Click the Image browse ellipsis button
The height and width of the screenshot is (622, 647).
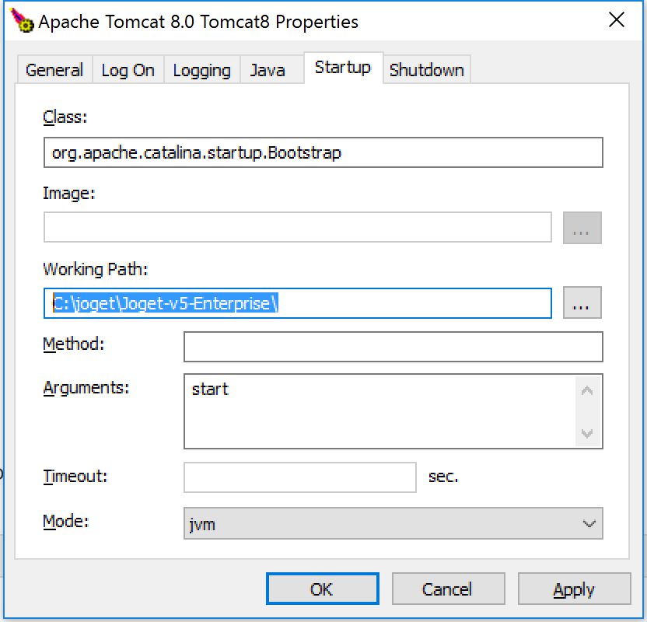(582, 229)
